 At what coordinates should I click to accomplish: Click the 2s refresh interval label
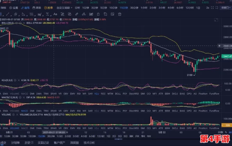207,8
